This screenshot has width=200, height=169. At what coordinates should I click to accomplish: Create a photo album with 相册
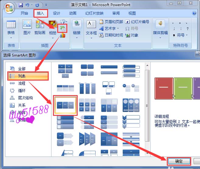[x=53, y=27]
